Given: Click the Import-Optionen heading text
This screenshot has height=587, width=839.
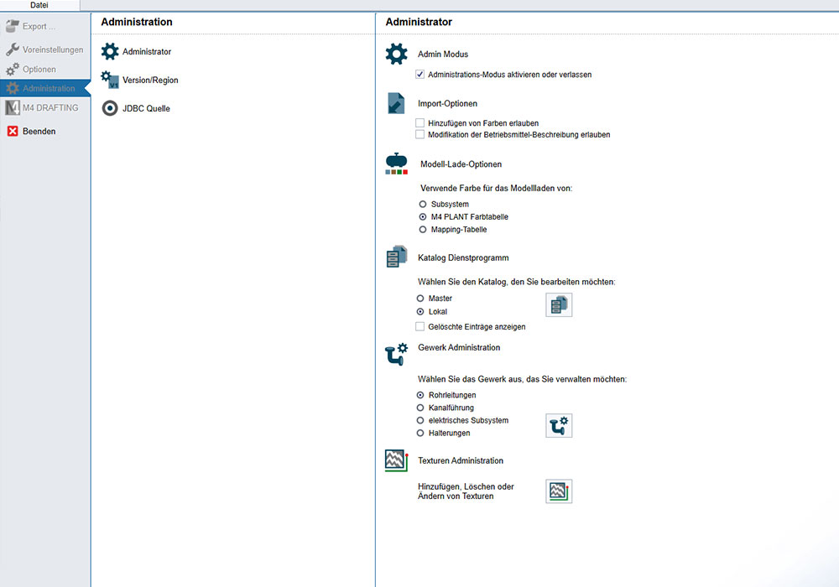Looking at the screenshot, I should coord(447,104).
